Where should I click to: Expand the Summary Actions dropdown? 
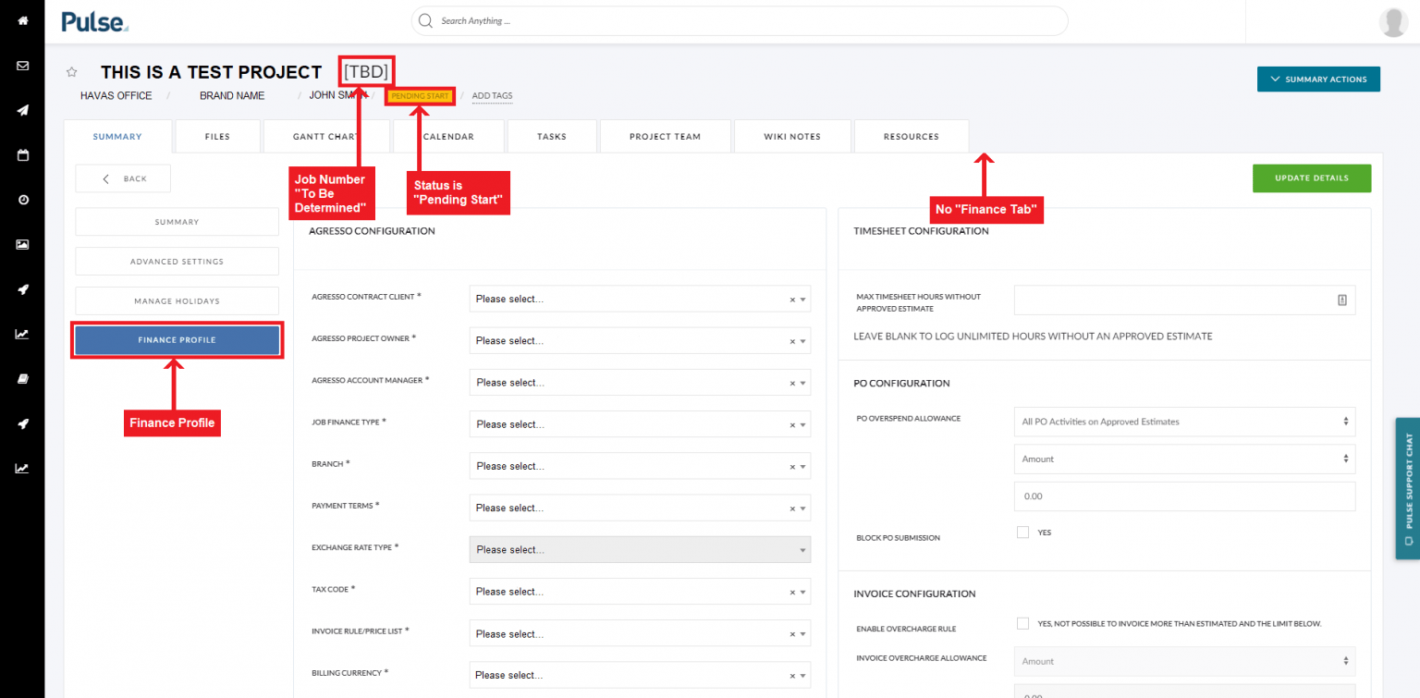tap(1318, 79)
